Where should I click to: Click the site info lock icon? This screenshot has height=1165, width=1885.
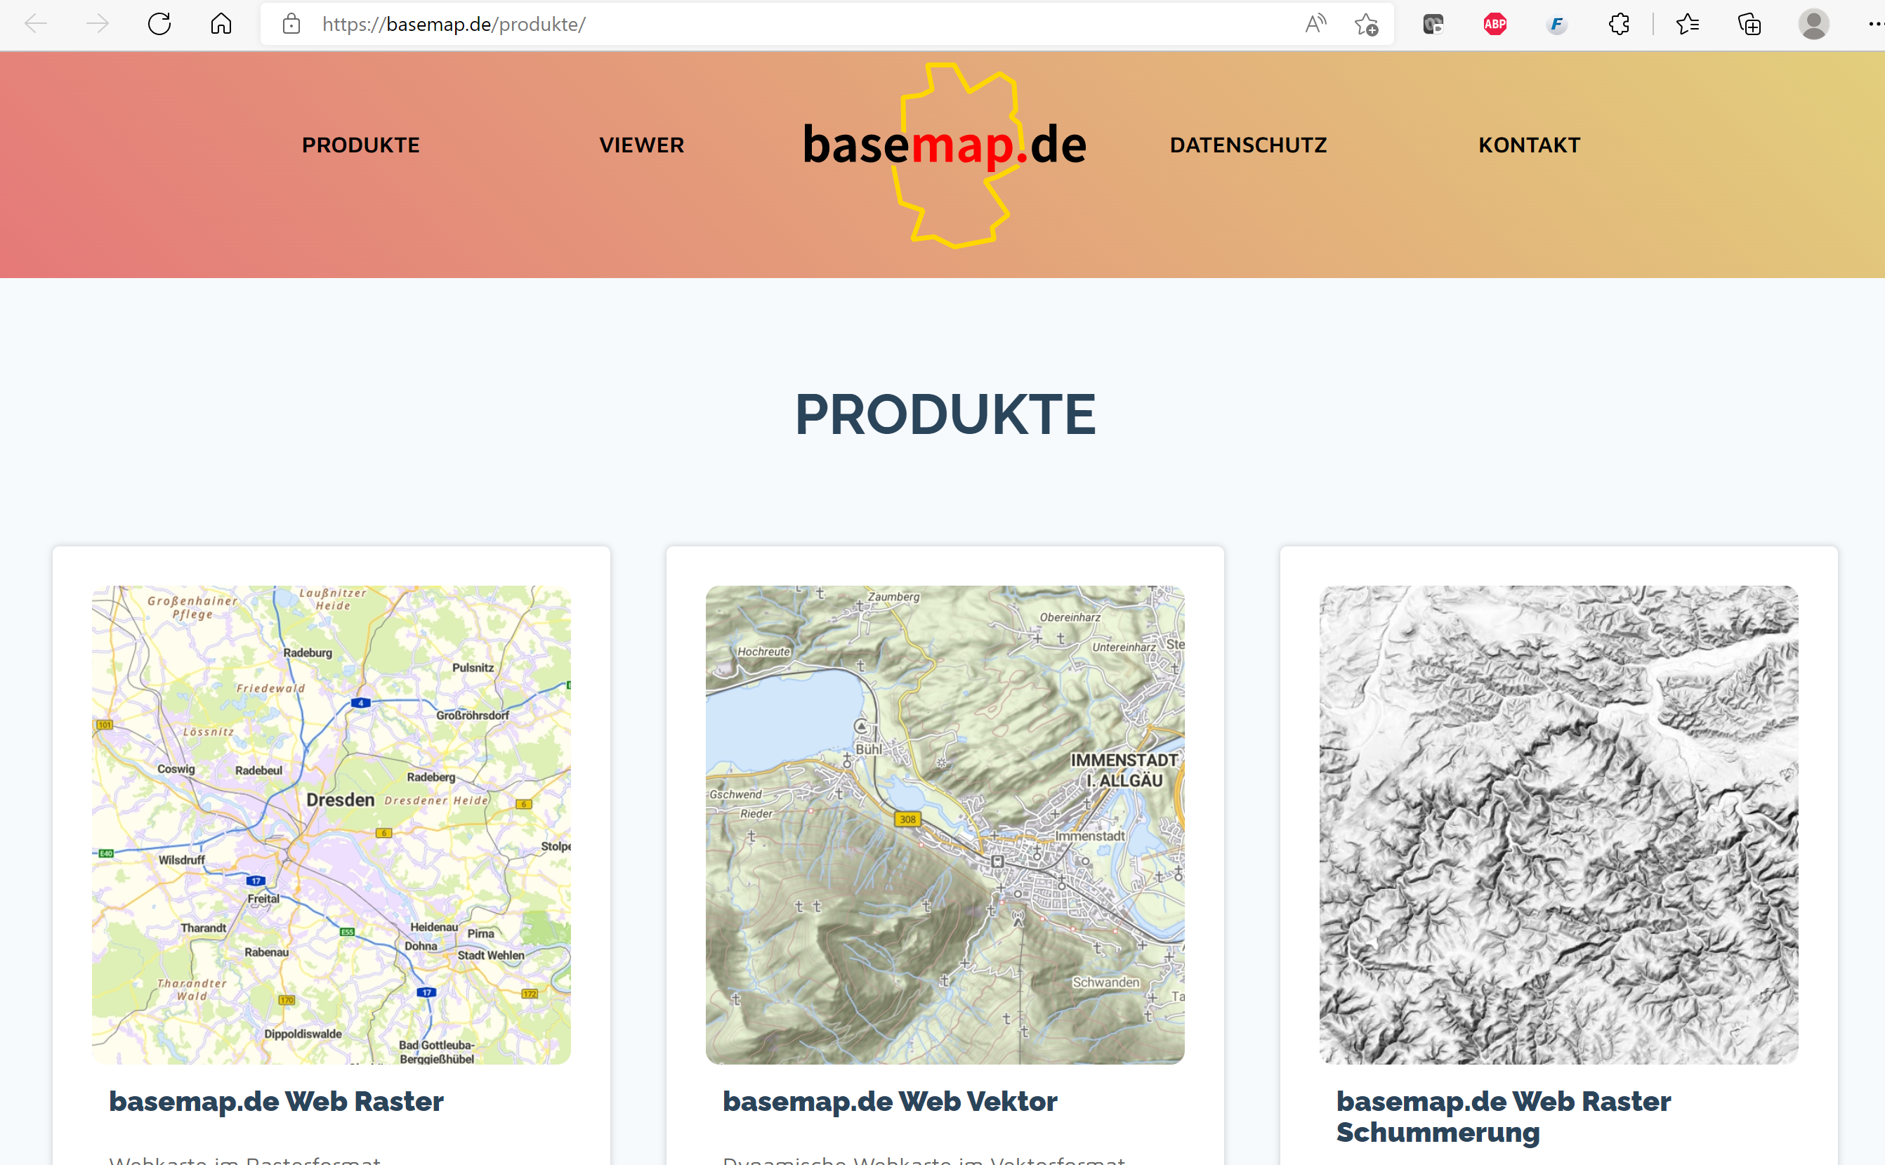click(291, 24)
